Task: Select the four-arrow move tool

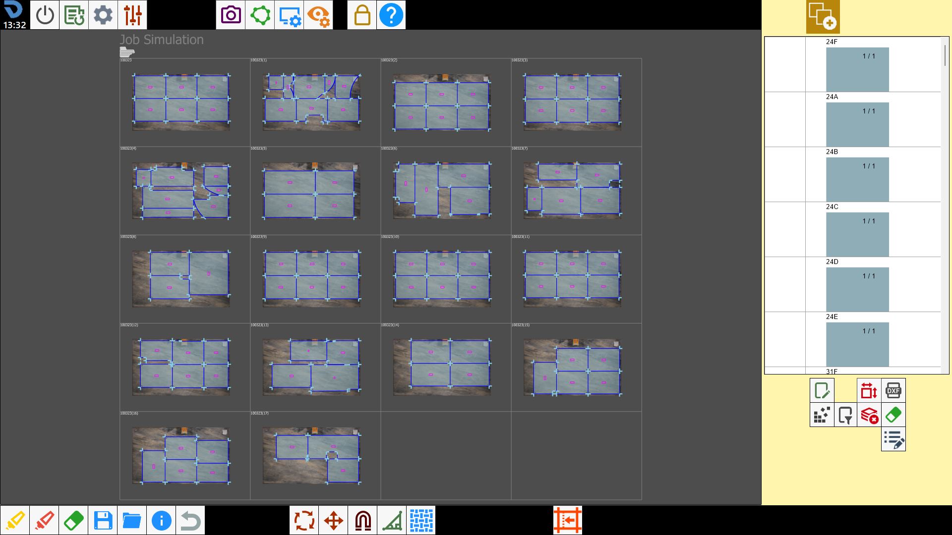Action: click(x=334, y=520)
